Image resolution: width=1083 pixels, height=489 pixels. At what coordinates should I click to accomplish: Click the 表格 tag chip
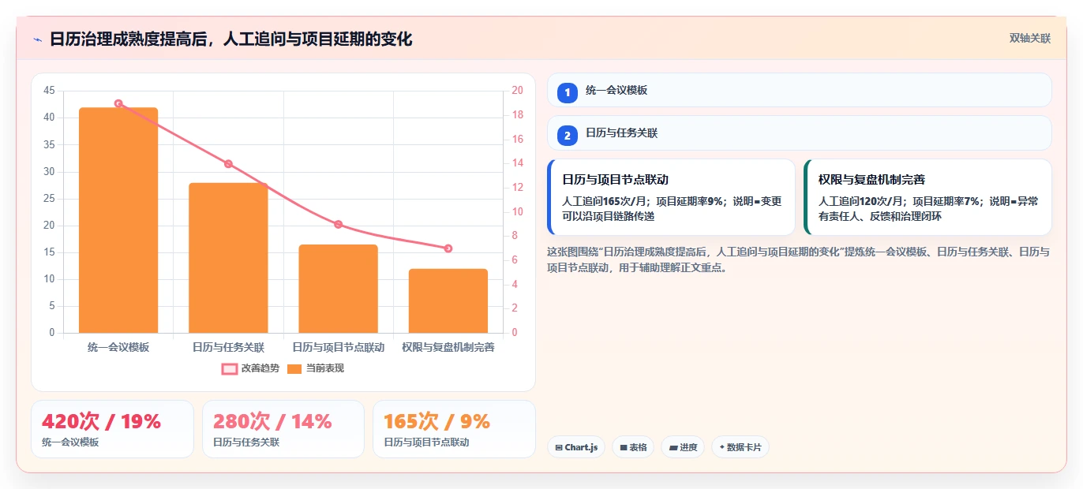click(633, 447)
